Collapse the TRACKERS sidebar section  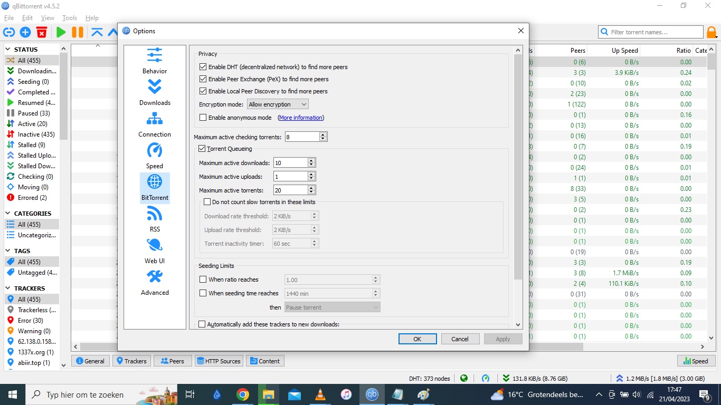(x=8, y=288)
